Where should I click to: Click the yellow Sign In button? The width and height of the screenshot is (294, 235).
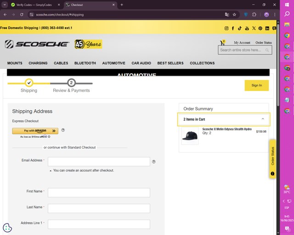257,85
